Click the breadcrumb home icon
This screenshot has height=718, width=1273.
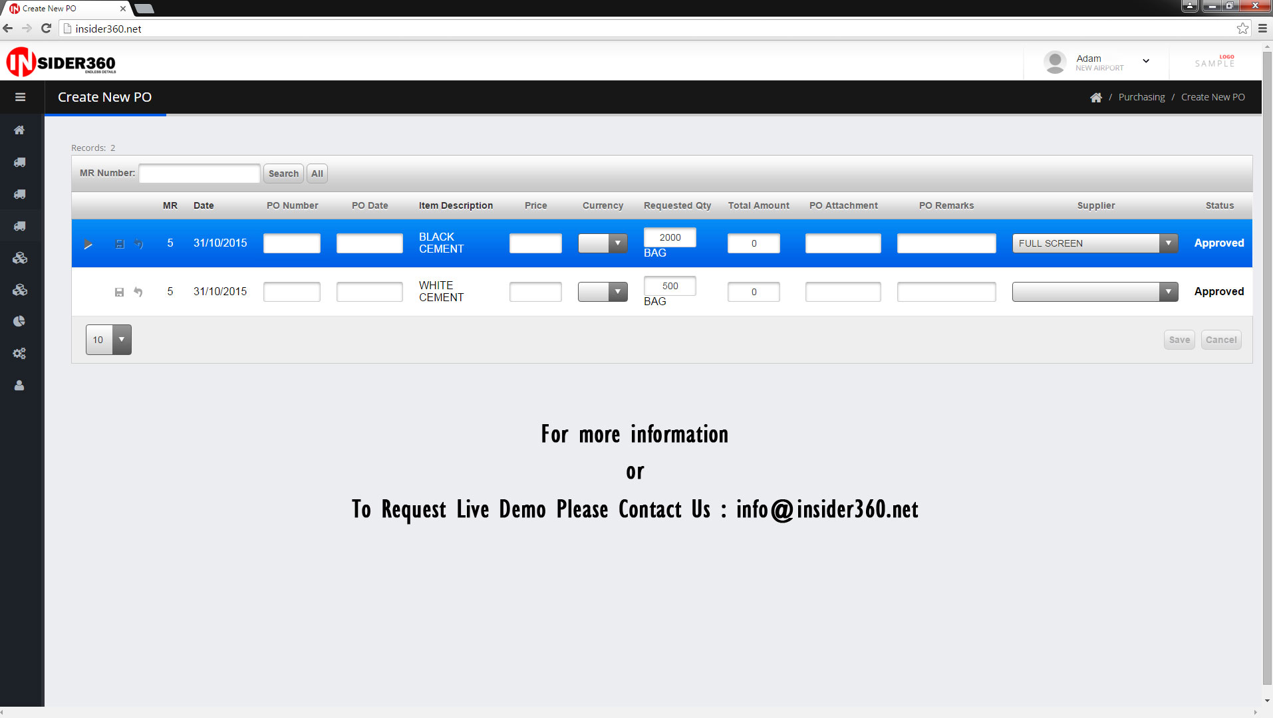[1095, 98]
